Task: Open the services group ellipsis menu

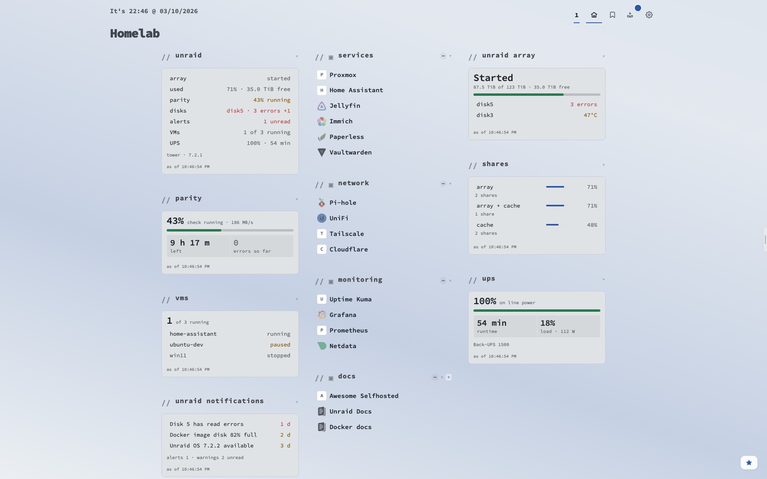Action: (443, 56)
